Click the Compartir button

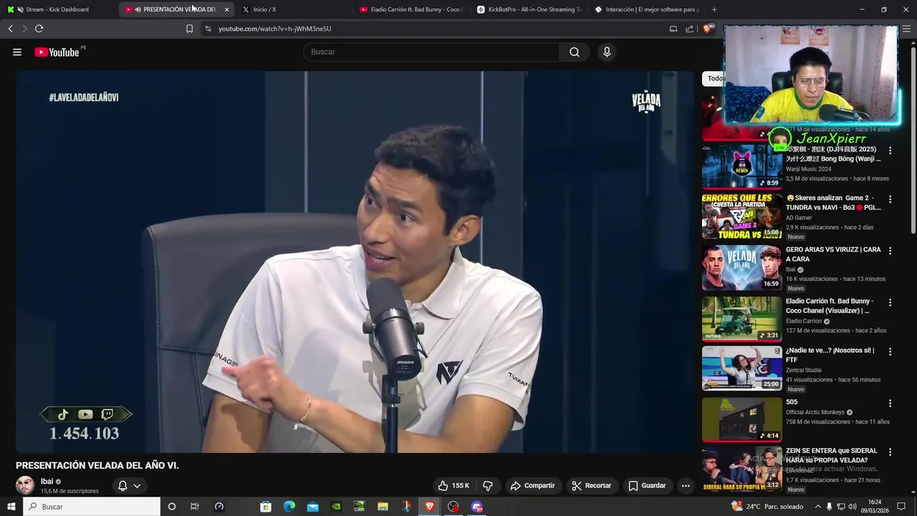(532, 486)
